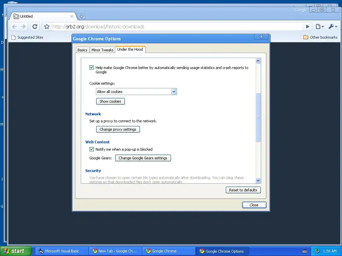Click the Google Gears label
Viewport: 342px width, 256px height.
[x=101, y=158]
